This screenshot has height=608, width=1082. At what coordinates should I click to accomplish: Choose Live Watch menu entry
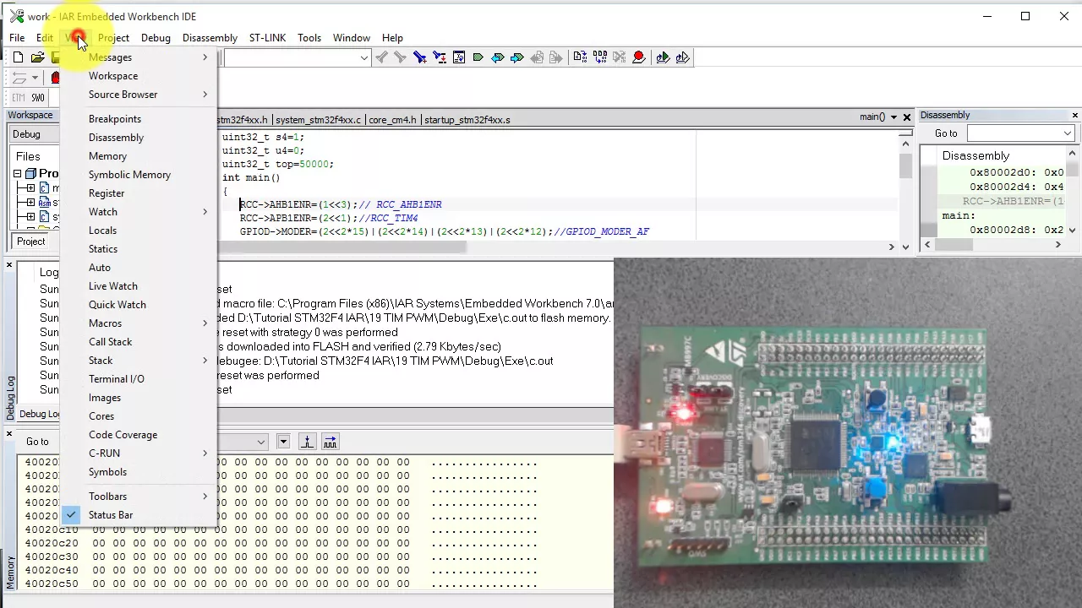139,286
